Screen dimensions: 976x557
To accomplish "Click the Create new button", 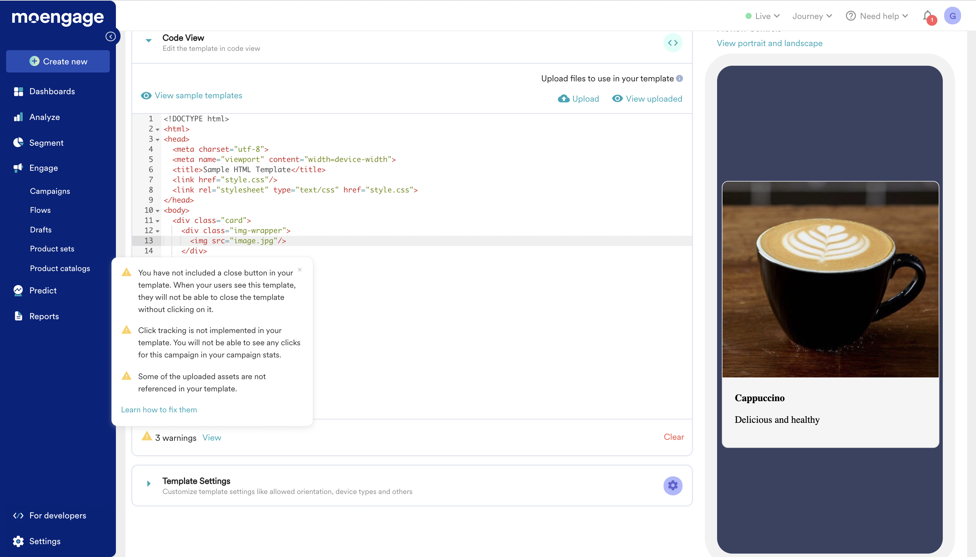I will tap(58, 61).
